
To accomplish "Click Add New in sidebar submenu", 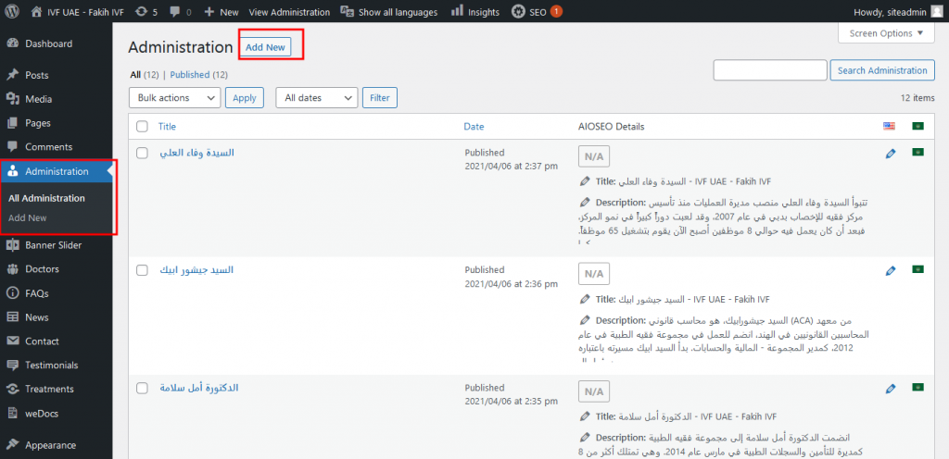I will (x=27, y=217).
